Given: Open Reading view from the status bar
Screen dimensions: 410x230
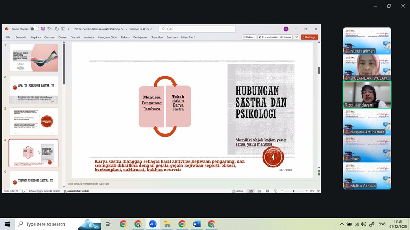Looking at the screenshot, I should 267,191.
